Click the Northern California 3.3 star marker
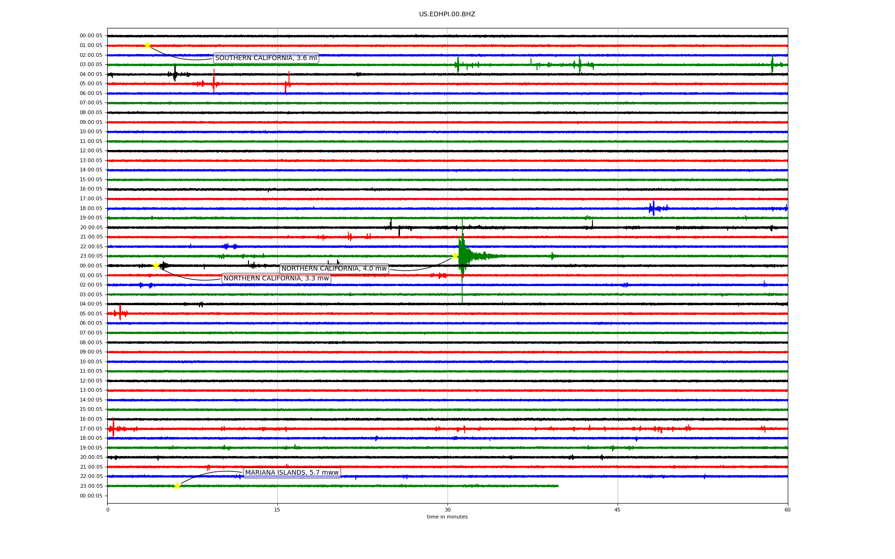This screenshot has height=559, width=895. pos(156,266)
